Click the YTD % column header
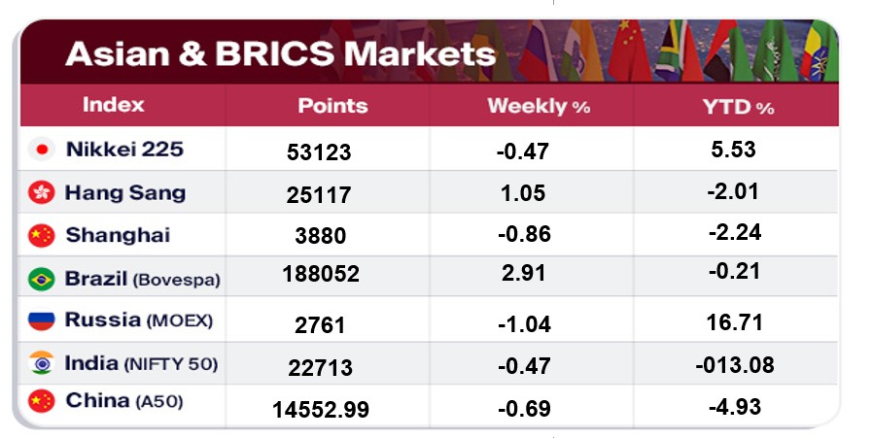This screenshot has width=872, height=438. (x=738, y=107)
